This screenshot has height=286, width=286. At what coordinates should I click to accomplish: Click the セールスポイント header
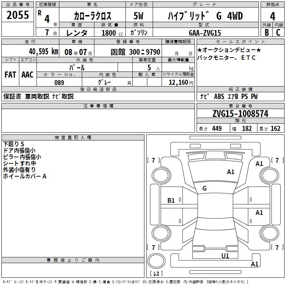coord(240,42)
